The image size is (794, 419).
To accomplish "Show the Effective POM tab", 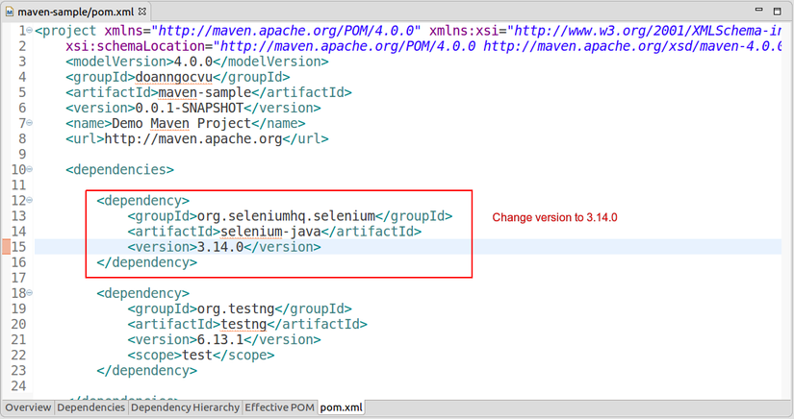I will [279, 407].
